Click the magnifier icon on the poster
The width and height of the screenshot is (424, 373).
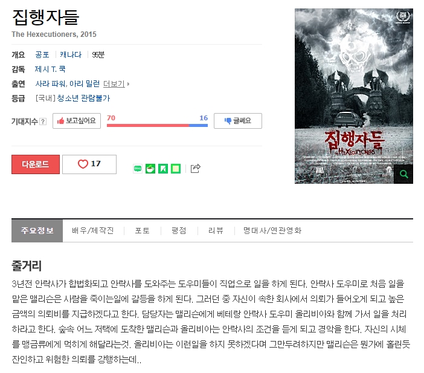[403, 174]
